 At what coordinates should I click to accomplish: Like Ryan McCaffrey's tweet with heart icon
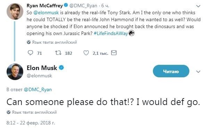tap(86, 53)
